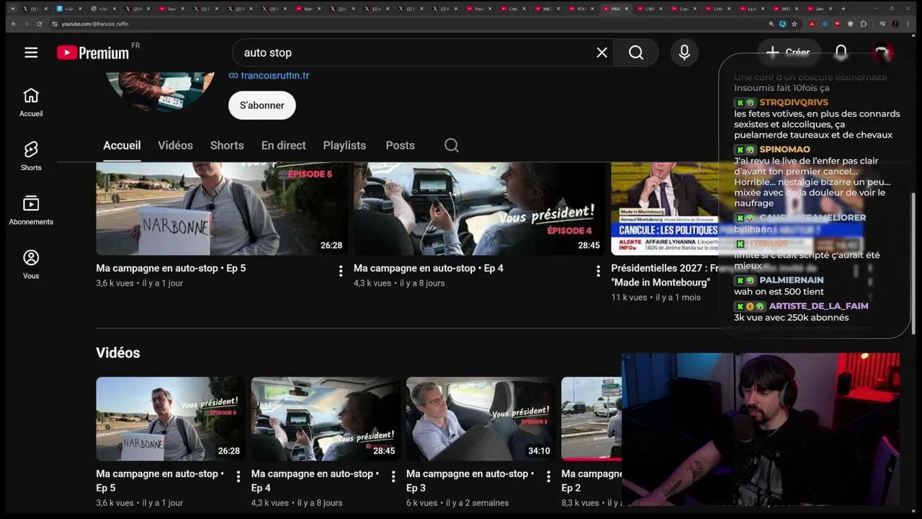Viewport: 922px width, 519px height.
Task: Clear the 'auto stop' search text
Action: pos(602,52)
